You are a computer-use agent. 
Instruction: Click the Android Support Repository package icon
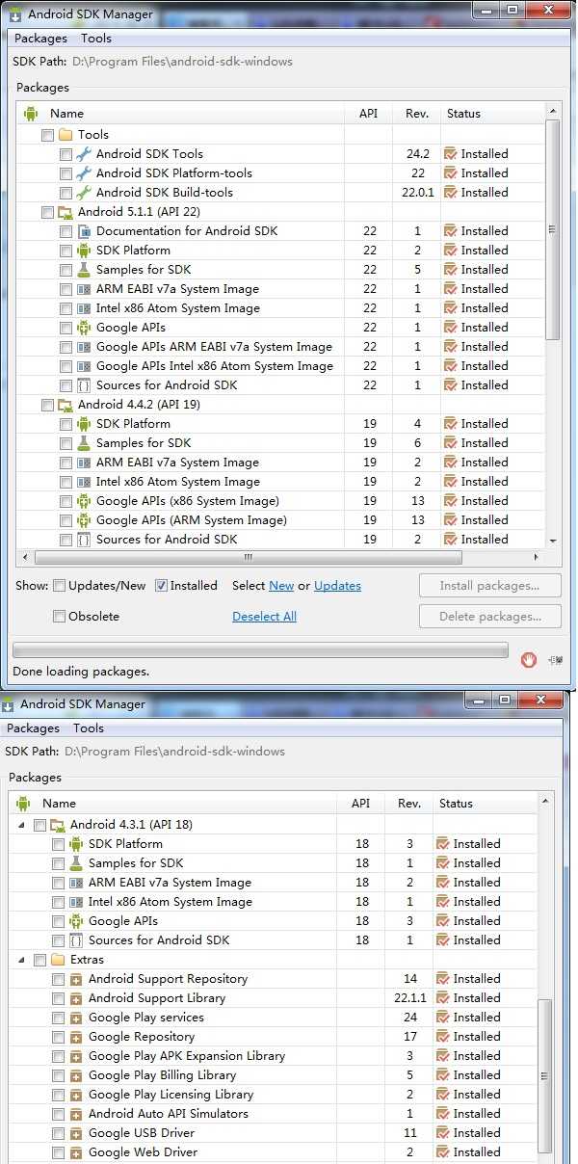click(76, 979)
